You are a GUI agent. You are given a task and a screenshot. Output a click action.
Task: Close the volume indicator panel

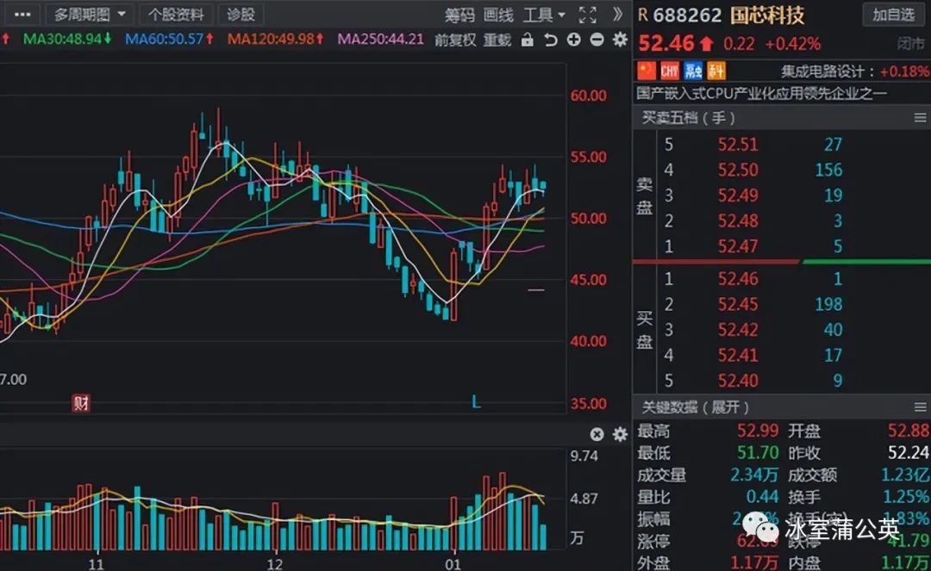pyautogui.click(x=597, y=435)
